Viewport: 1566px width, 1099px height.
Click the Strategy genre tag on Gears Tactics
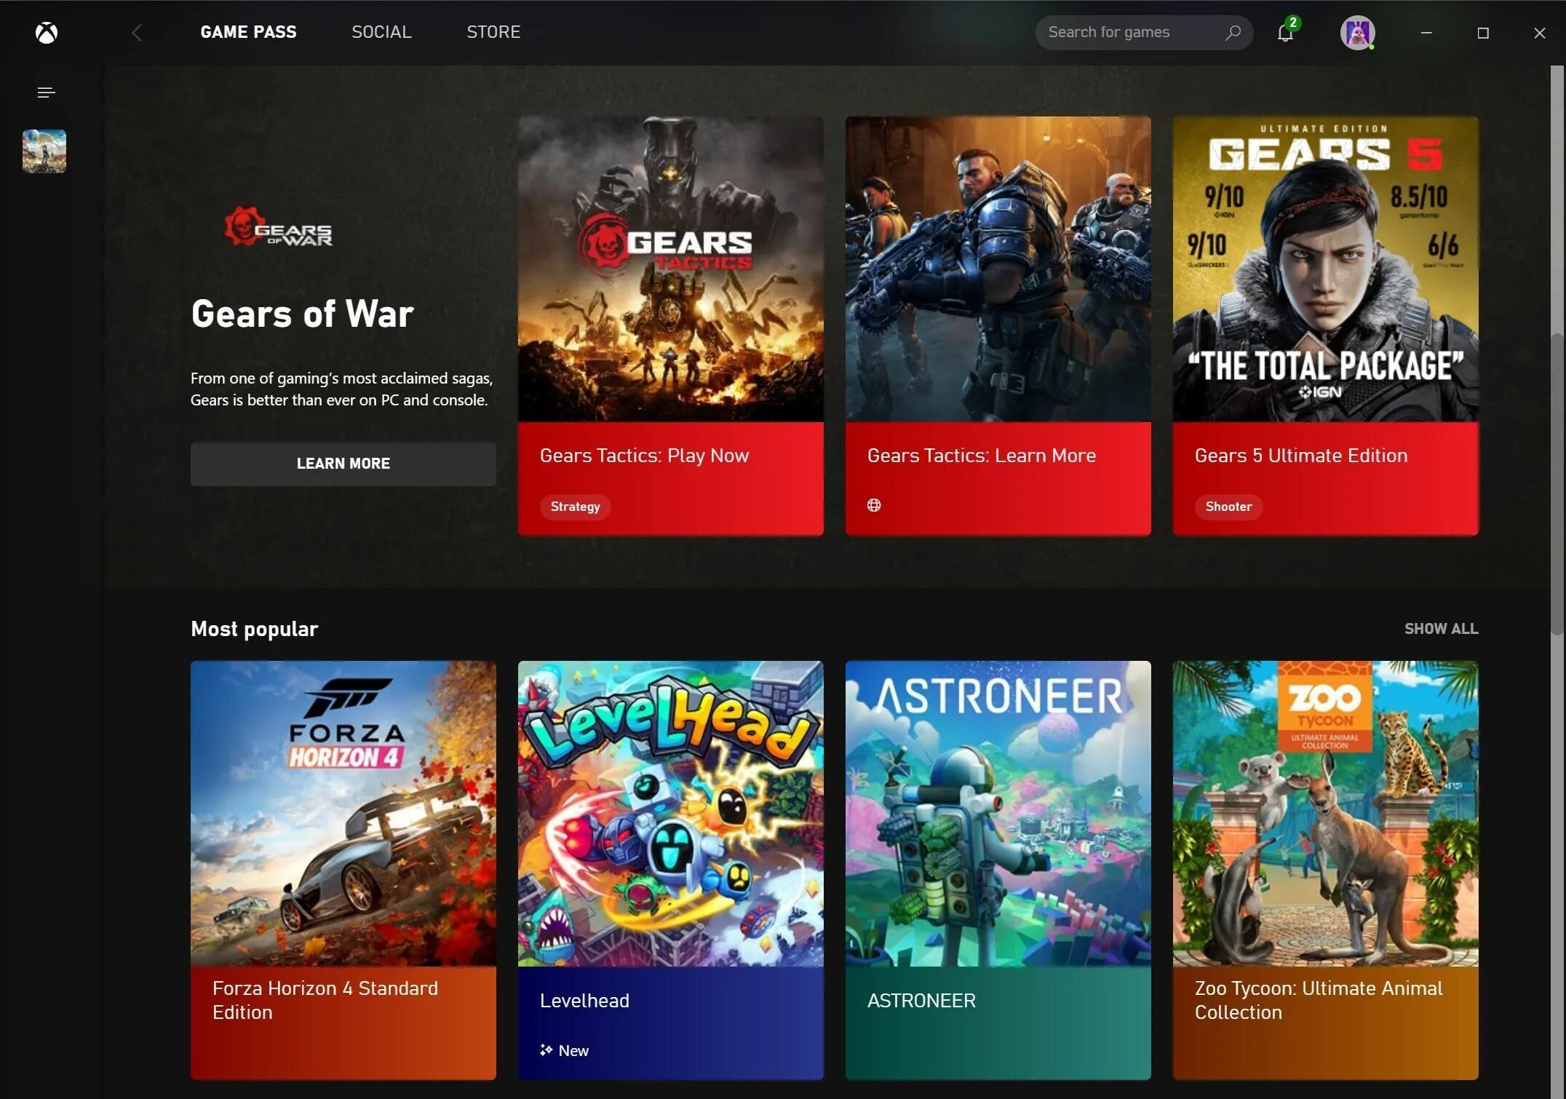[575, 506]
